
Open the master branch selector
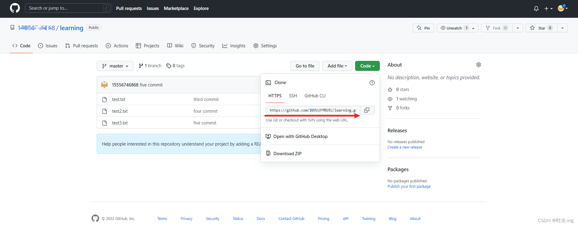click(115, 66)
